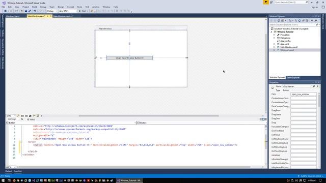Screen dimensions: 326x183
Task: Click the Name field in Properties panel
Action: tap(296, 86)
